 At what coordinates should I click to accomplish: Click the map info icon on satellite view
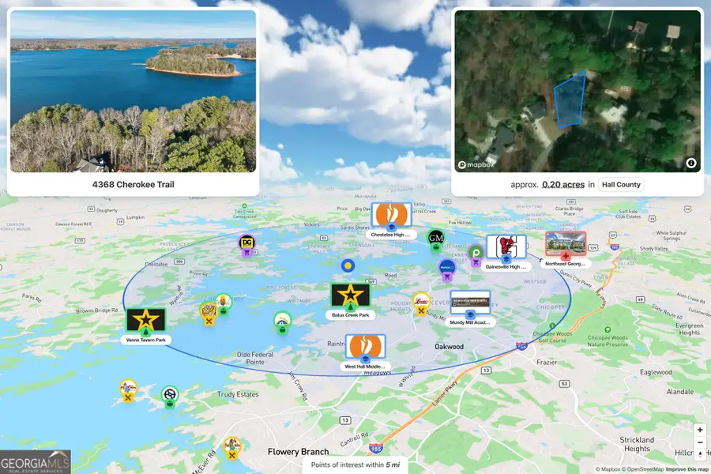pyautogui.click(x=691, y=164)
